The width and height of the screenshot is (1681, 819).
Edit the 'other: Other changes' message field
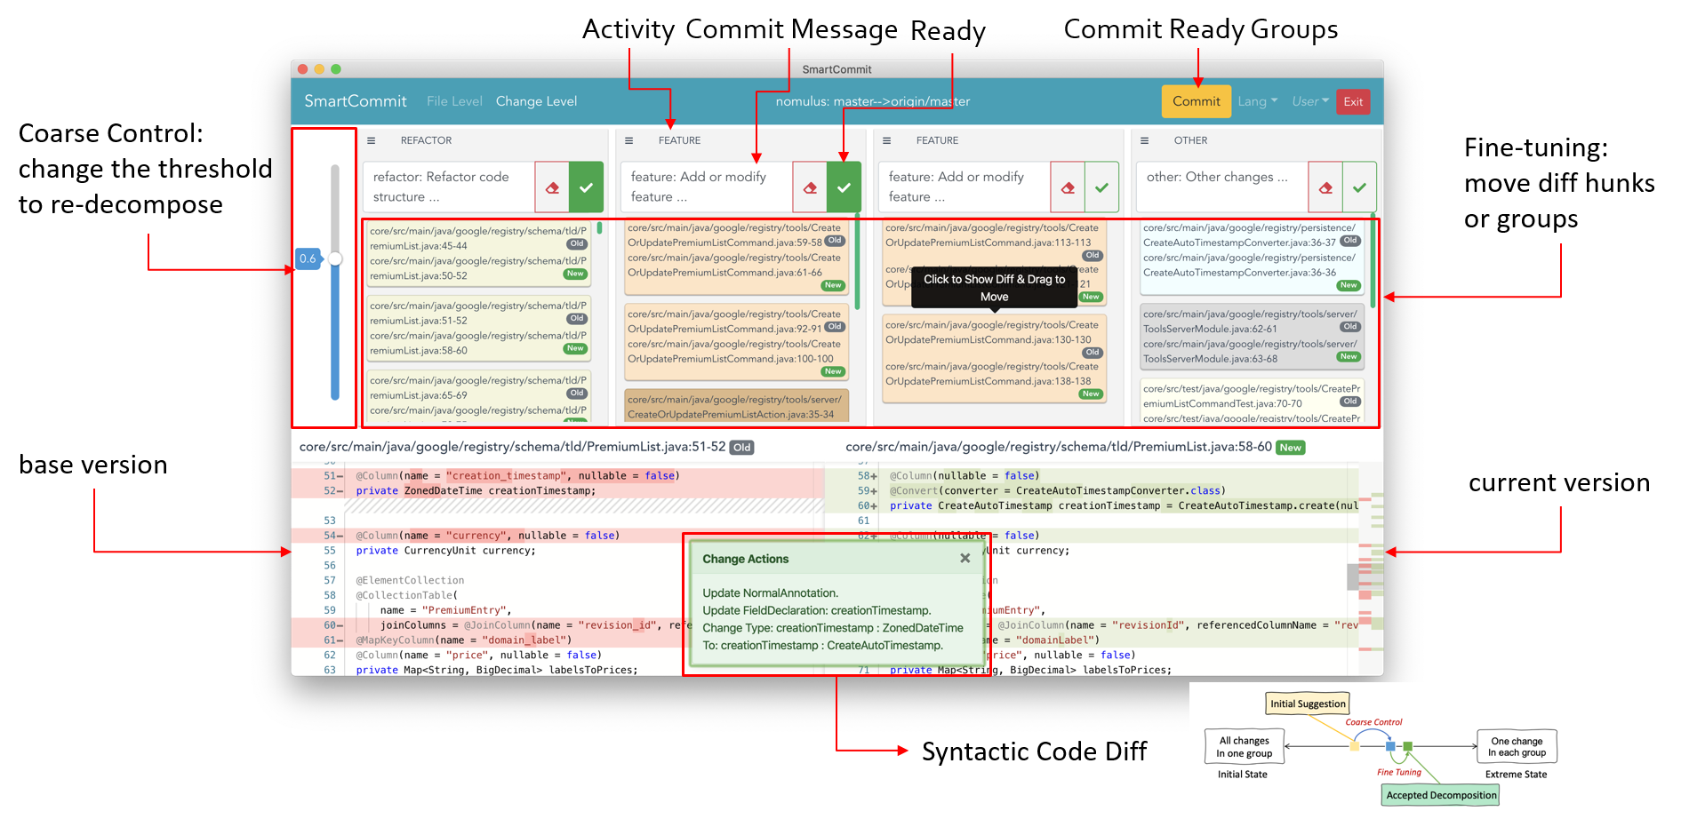click(x=1222, y=187)
